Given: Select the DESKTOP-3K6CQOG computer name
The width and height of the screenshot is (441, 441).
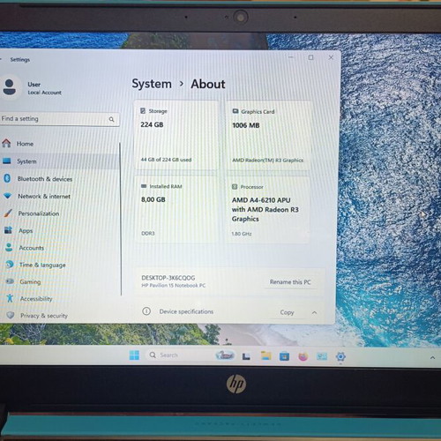Looking at the screenshot, I should (x=168, y=278).
